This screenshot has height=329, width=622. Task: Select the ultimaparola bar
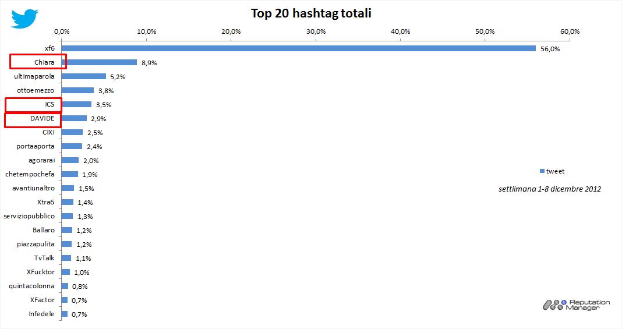coord(83,76)
